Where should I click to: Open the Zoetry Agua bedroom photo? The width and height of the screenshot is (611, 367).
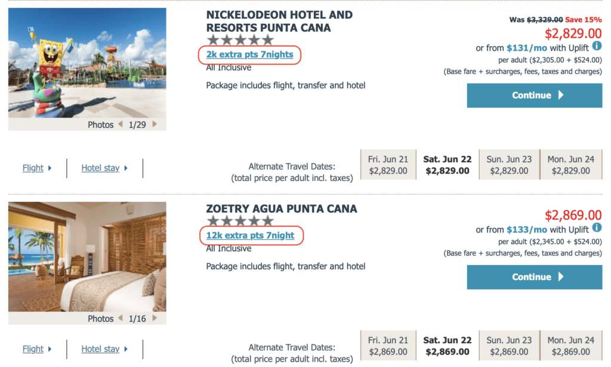coord(87,257)
